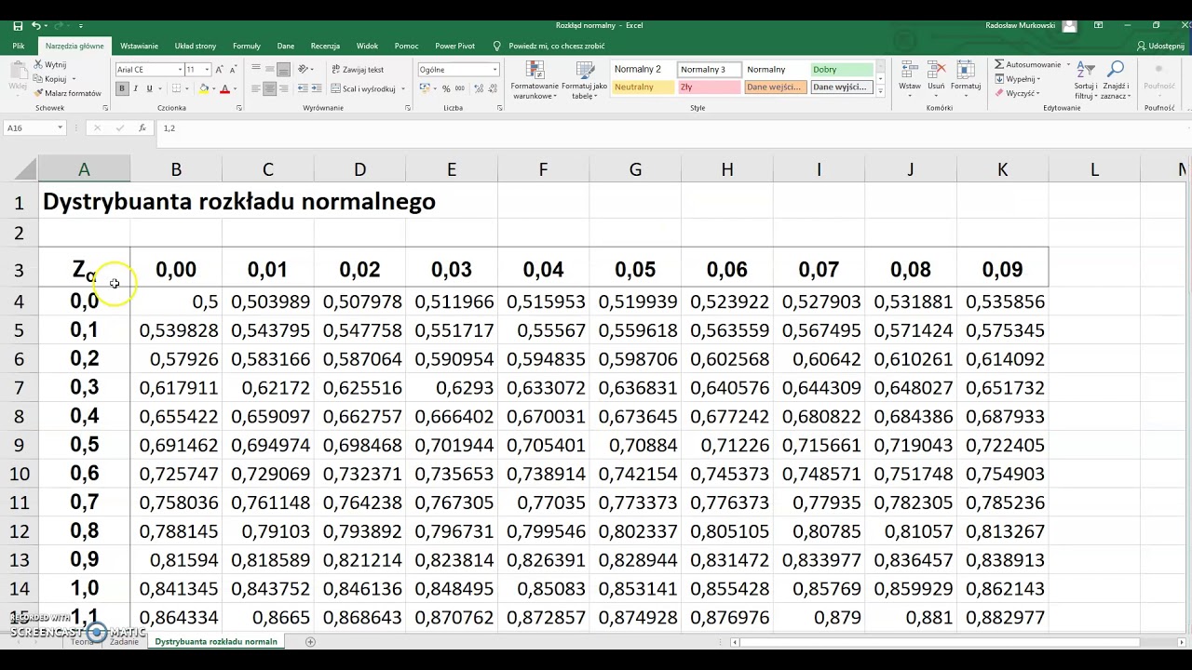Click the decrease indent icon
Screen dimensions: 1192x670
(302, 88)
